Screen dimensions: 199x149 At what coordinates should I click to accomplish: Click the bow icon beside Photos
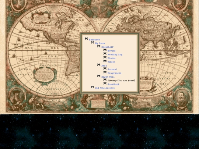coord(105,57)
